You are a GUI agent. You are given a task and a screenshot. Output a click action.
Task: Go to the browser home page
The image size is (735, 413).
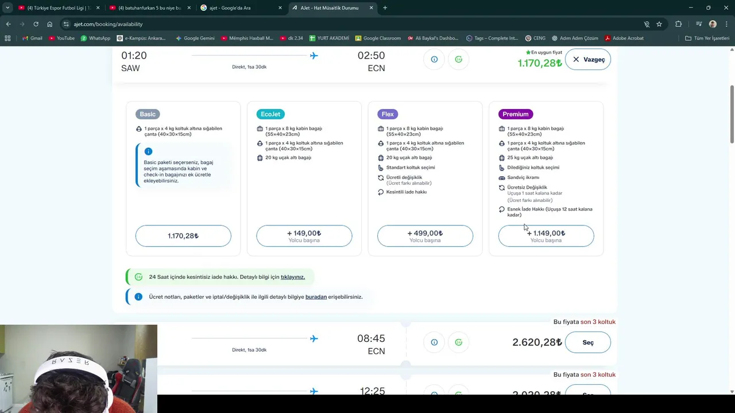(49, 24)
